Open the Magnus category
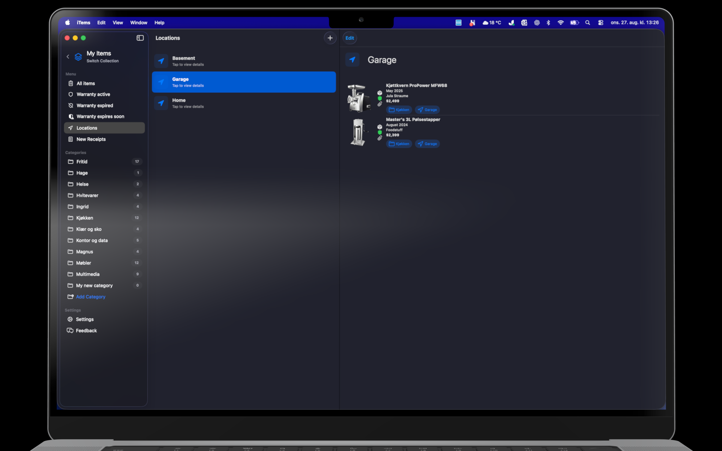Screen dimensions: 722x451 coord(104,252)
